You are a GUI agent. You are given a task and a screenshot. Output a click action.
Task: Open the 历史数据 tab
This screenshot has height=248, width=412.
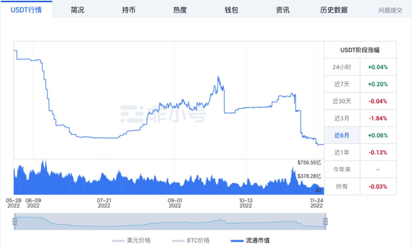tap(333, 10)
